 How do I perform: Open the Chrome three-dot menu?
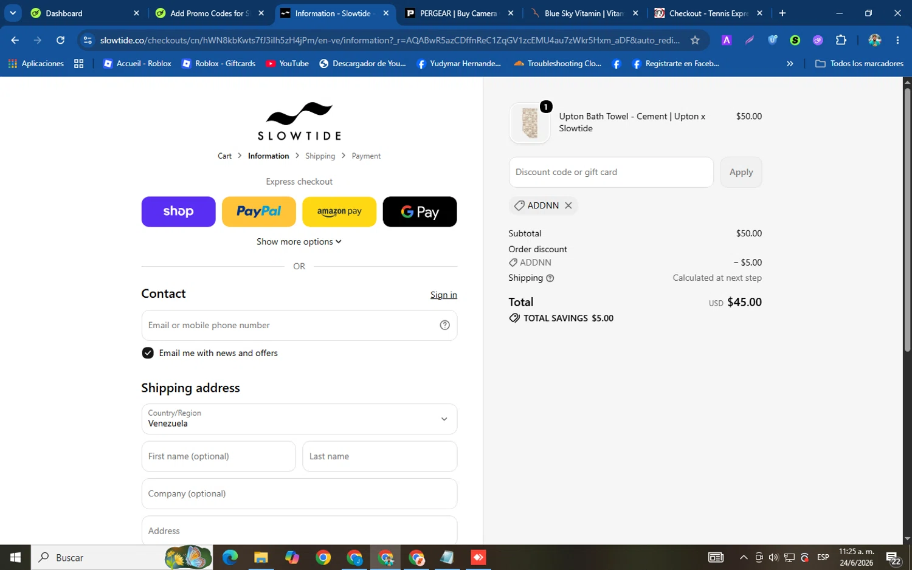coord(897,40)
